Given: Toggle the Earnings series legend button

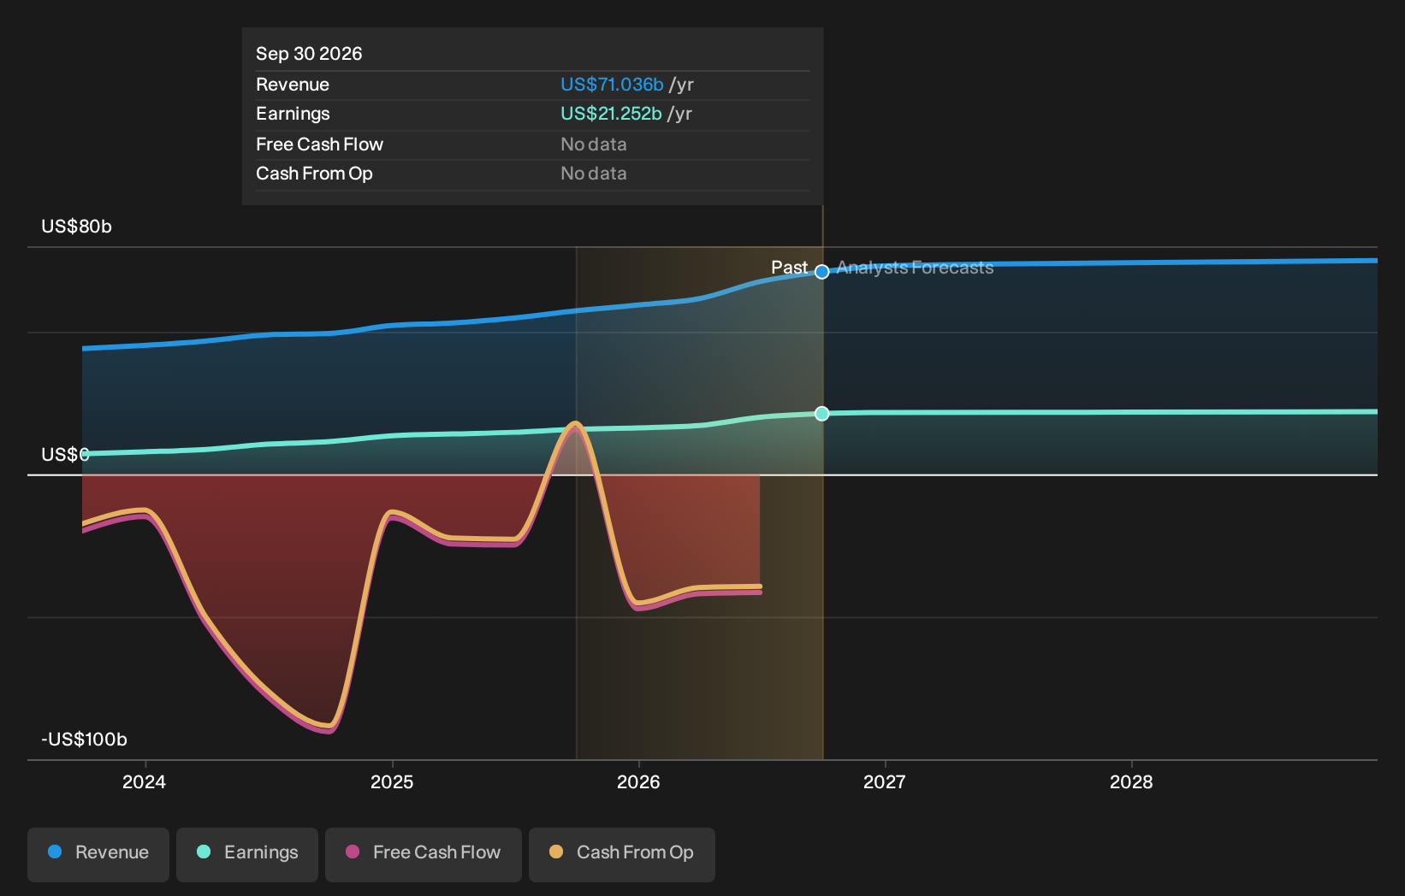Looking at the screenshot, I should tap(247, 854).
